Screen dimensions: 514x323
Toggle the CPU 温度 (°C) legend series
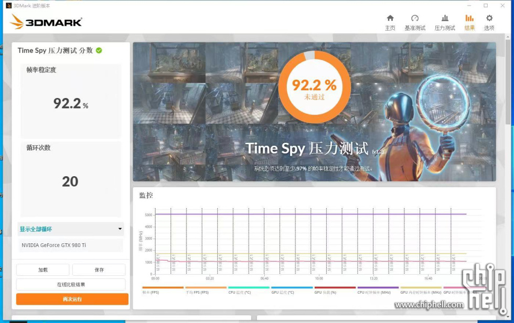pyautogui.click(x=240, y=292)
